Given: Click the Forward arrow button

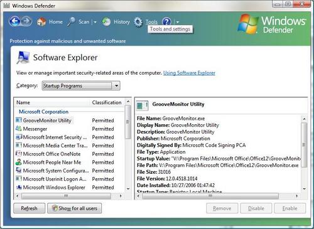Looking at the screenshot, I should pyautogui.click(x=27, y=21).
